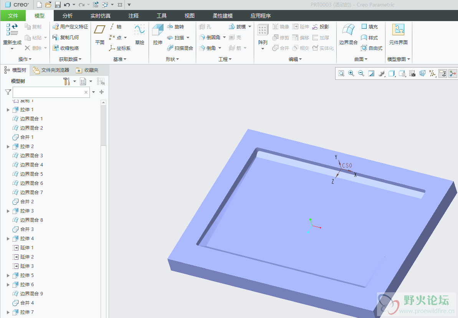Image resolution: width=458 pixels, height=318 pixels.
Task: Expand the 拉伸 2 tree node
Action: click(x=8, y=147)
